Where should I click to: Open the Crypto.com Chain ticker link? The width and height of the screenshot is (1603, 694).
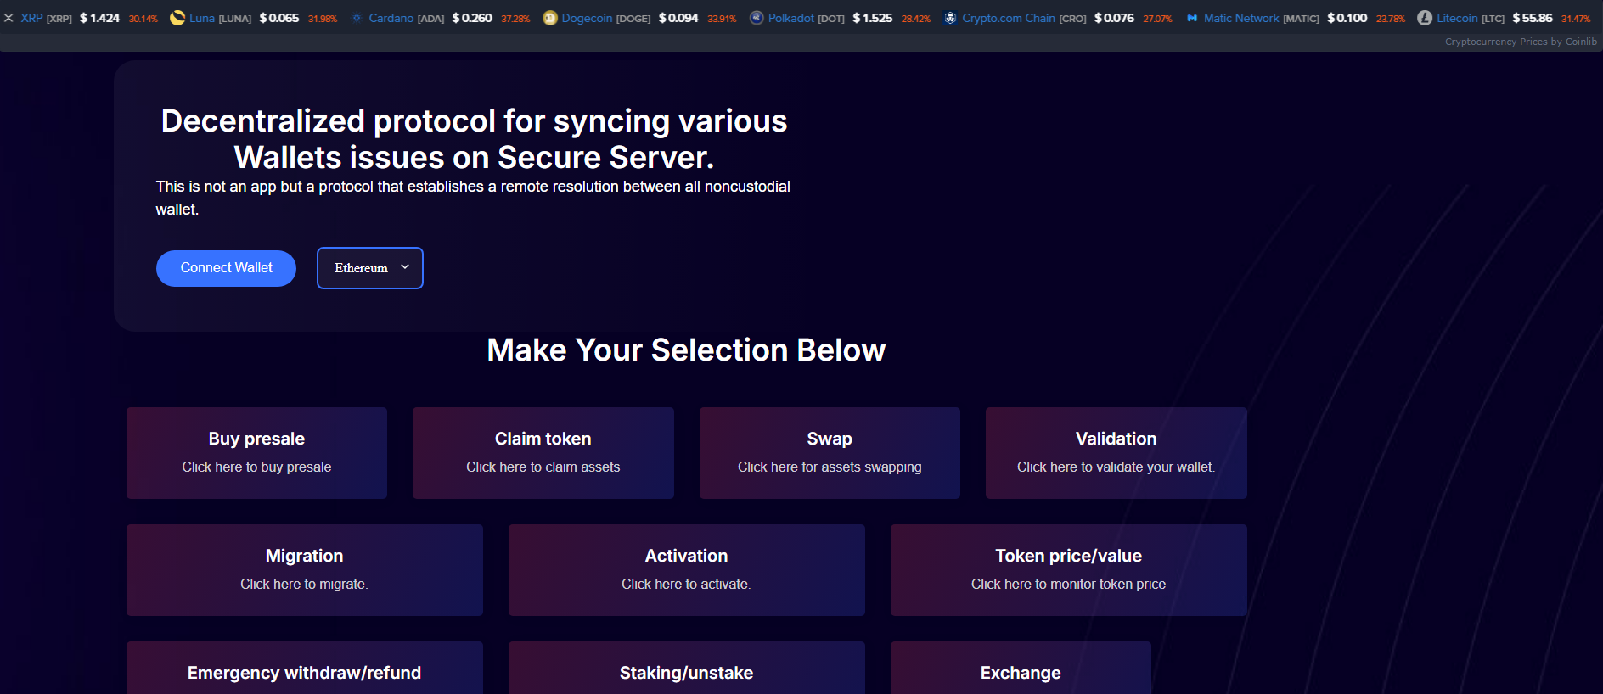(x=1024, y=18)
